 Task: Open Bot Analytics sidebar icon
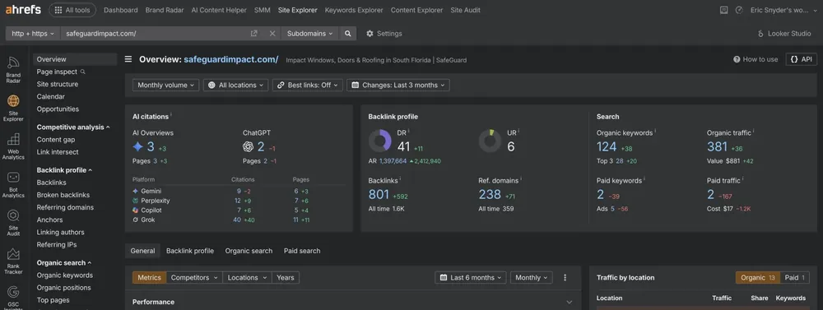(x=13, y=185)
